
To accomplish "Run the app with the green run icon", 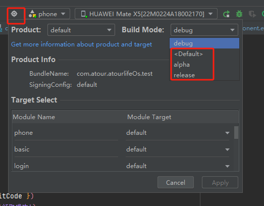I will coord(226,14).
